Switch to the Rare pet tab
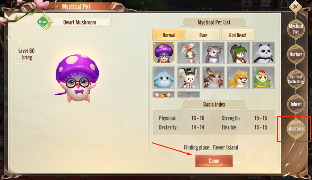This screenshot has width=312, height=180. click(x=203, y=35)
